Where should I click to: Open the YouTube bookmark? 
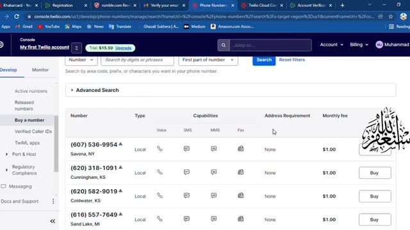click(49, 27)
